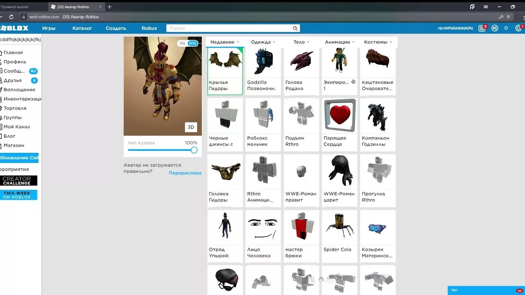The width and height of the screenshot is (525, 295).
Task: Select WWE-Роман царит hair item
Action: [340, 180]
